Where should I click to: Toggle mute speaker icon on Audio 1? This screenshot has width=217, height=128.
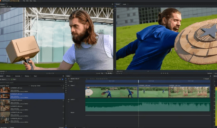(68, 99)
